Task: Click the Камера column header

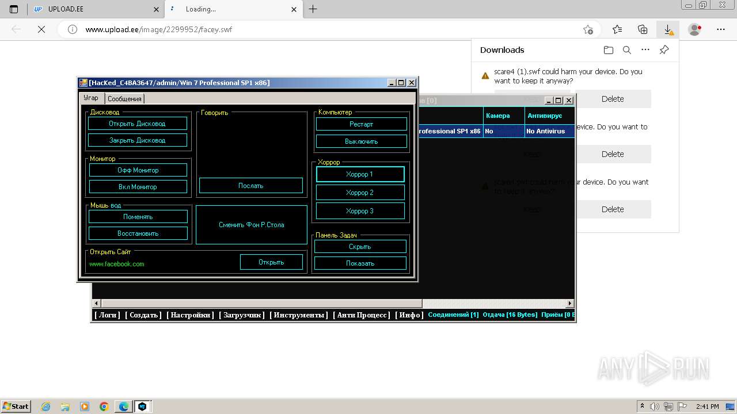Action: [504, 116]
